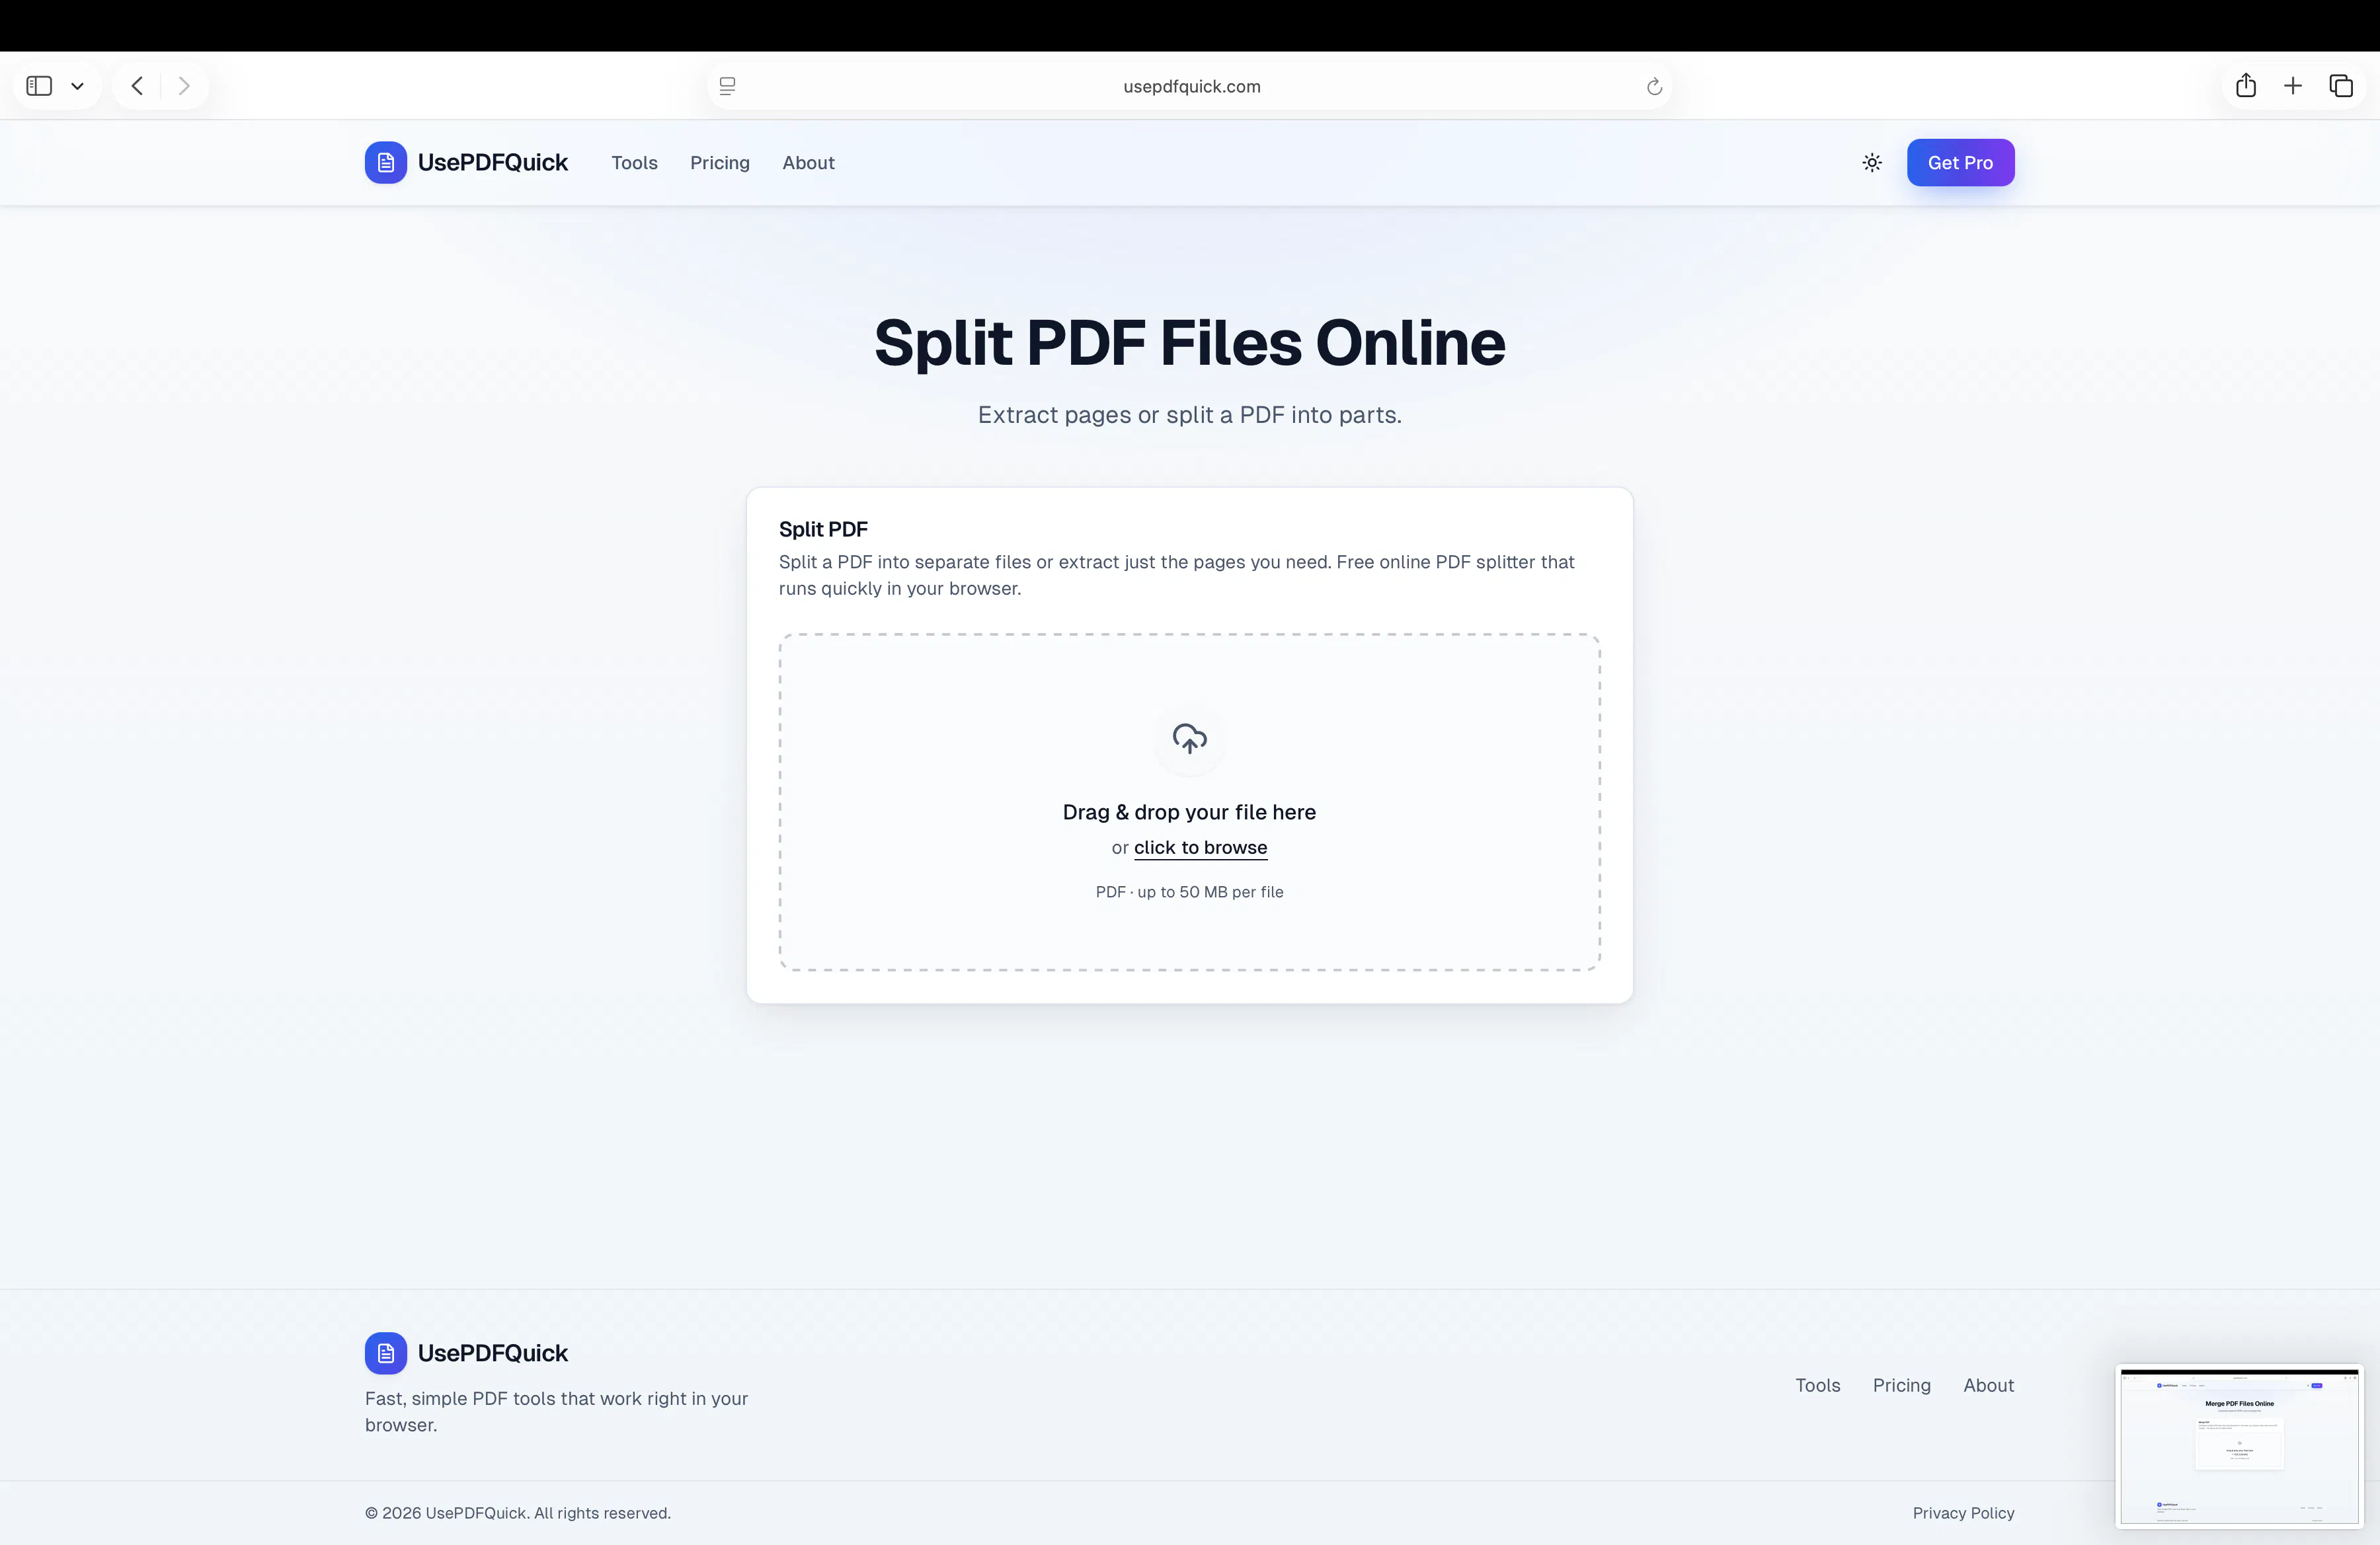The image size is (2380, 1545).
Task: Click the cloud upload icon
Action: tap(1190, 739)
